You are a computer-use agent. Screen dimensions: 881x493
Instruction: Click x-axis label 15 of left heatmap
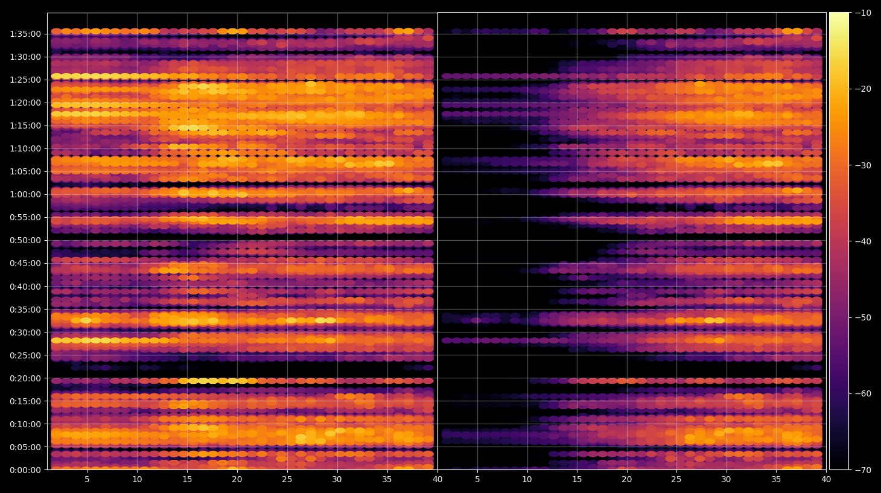tap(187, 480)
